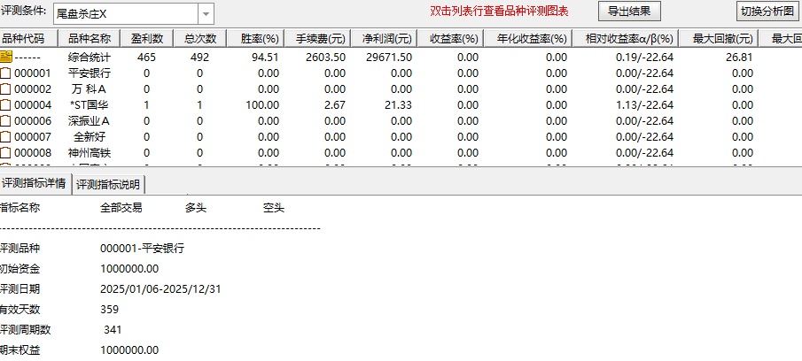This screenshot has height=361, width=802.
Task: Click the 多头 column label
Action: pyautogui.click(x=196, y=208)
